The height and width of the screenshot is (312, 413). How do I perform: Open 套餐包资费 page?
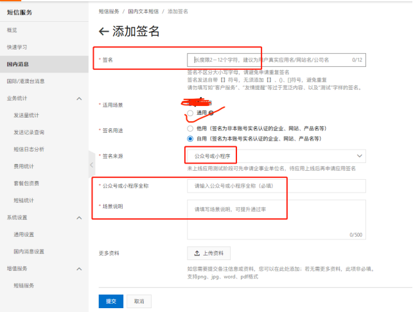[x=26, y=183]
